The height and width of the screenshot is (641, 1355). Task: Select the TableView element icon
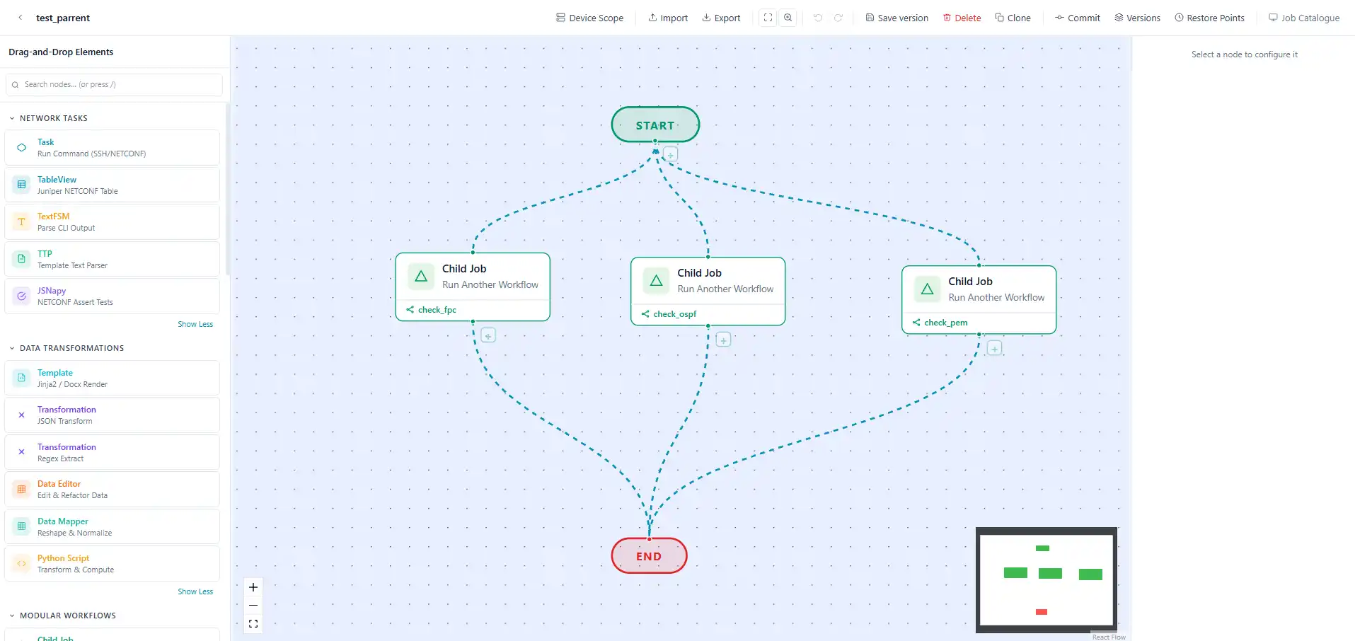tap(21, 185)
